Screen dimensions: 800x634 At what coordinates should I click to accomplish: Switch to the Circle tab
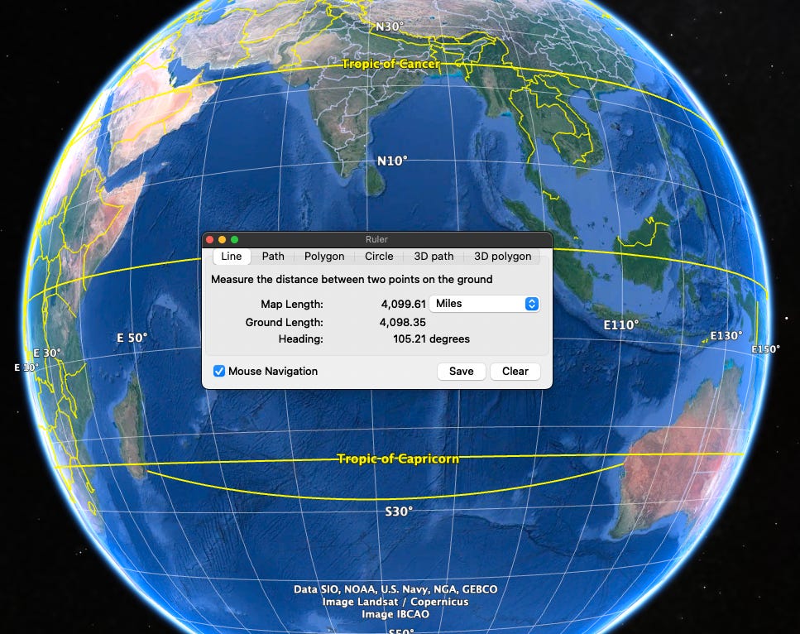coord(379,257)
